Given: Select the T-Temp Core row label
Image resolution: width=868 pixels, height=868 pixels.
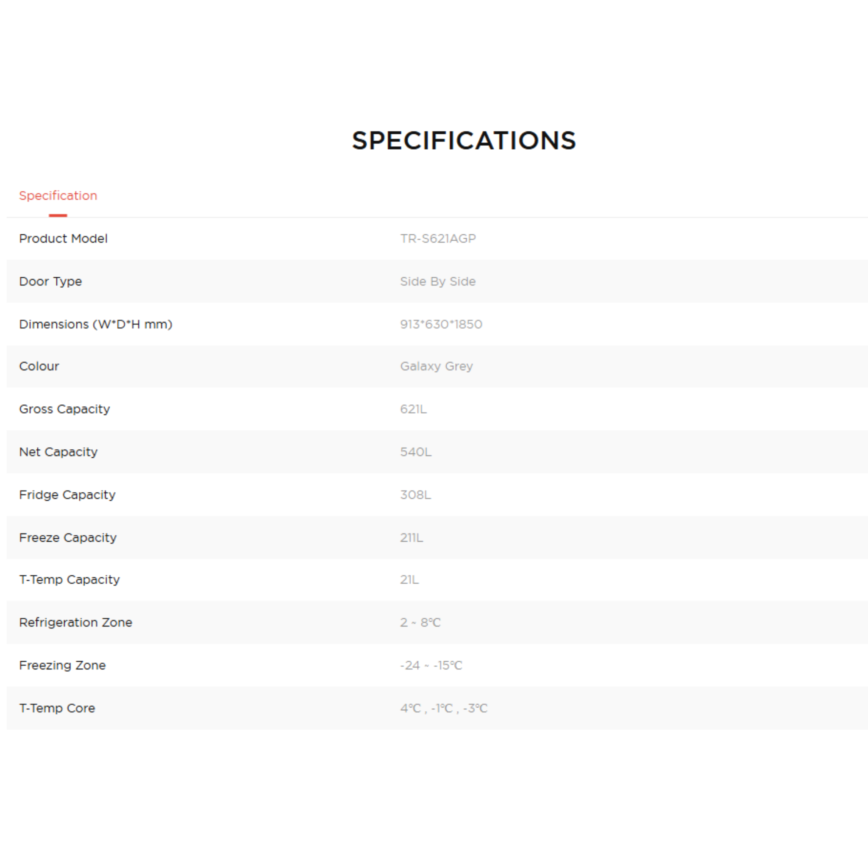Looking at the screenshot, I should coord(57,708).
